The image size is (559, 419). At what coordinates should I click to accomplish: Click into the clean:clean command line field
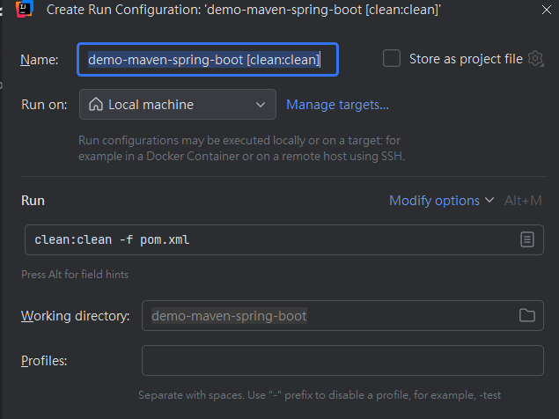pyautogui.click(x=264, y=239)
